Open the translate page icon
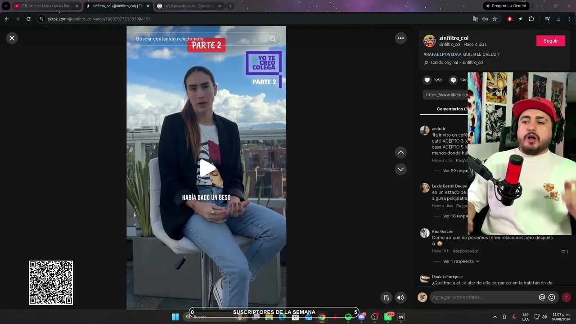The width and height of the screenshot is (576, 324). click(x=475, y=19)
